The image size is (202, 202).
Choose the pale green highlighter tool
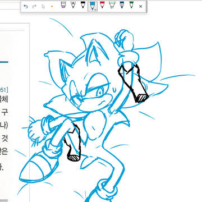click(112, 5)
